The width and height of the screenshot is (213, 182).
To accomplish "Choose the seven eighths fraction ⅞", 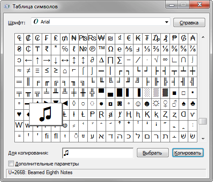I will click(x=193, y=50).
